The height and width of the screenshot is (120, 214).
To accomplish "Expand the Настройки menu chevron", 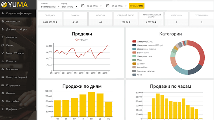I will [x=33, y=101].
